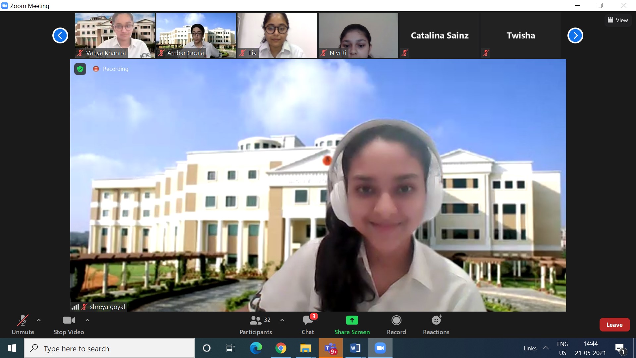Start recording with Record button
The image size is (636, 358).
click(396, 325)
